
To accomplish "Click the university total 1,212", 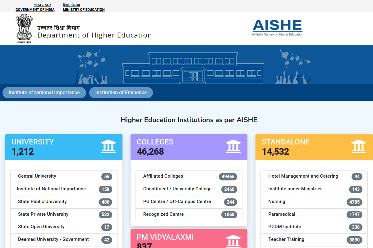I will (23, 152).
